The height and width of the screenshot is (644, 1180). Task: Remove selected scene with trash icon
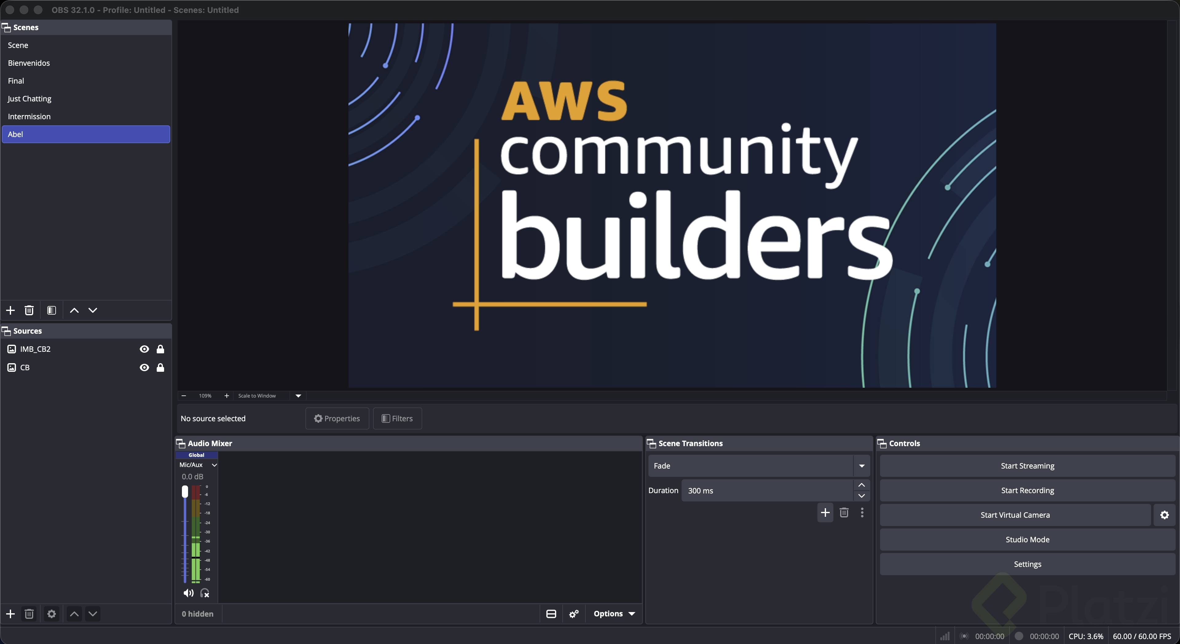[29, 310]
